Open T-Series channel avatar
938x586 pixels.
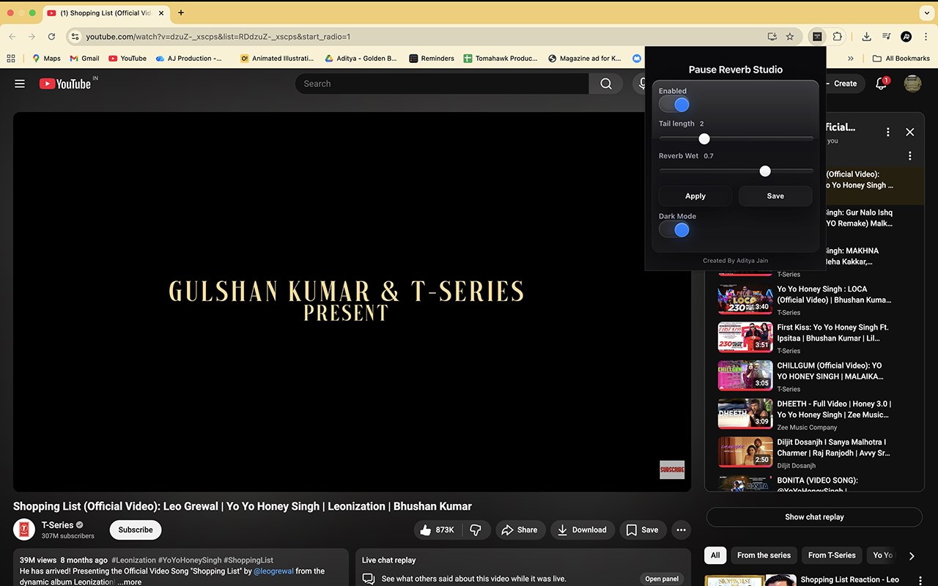(23, 530)
